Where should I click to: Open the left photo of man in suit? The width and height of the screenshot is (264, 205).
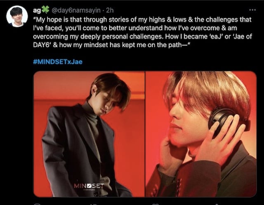(x=89, y=134)
